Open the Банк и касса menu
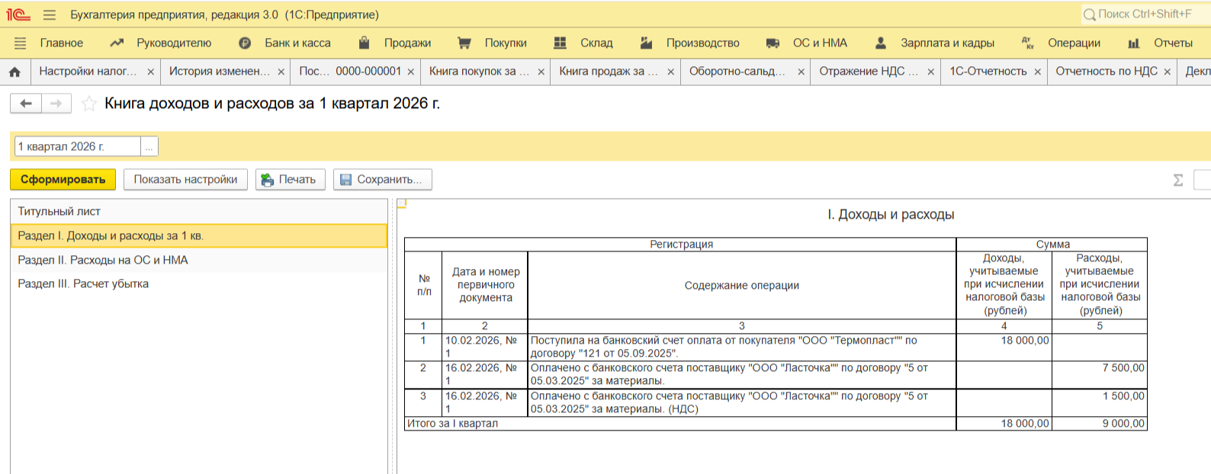 click(x=297, y=43)
